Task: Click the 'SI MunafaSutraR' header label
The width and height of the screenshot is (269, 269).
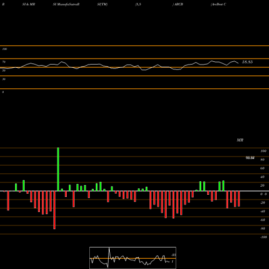Action: pos(66,4)
